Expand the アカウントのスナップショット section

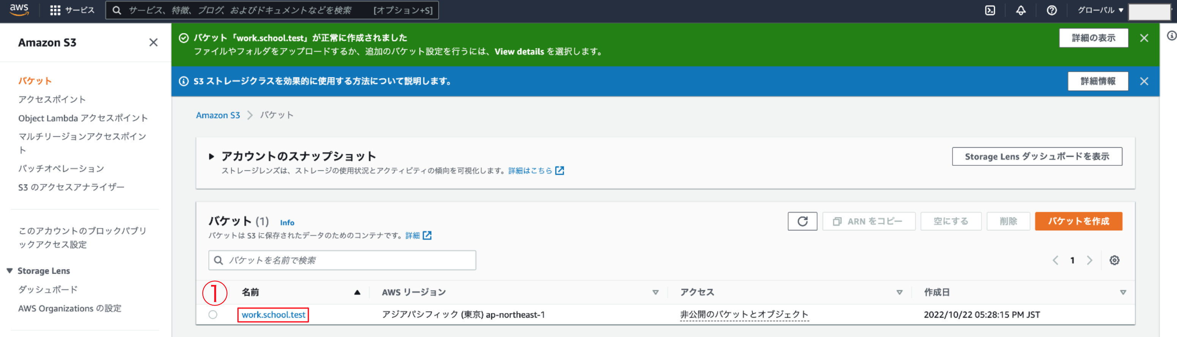[x=211, y=157]
